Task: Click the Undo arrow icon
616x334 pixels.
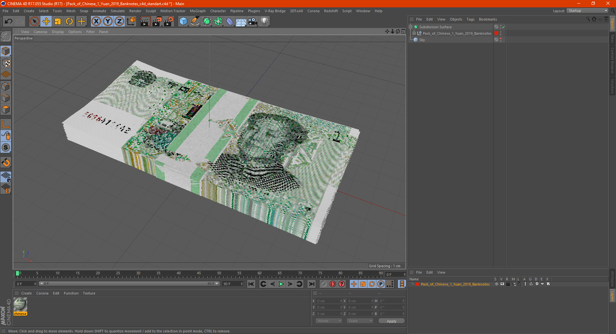Action: pos(9,22)
